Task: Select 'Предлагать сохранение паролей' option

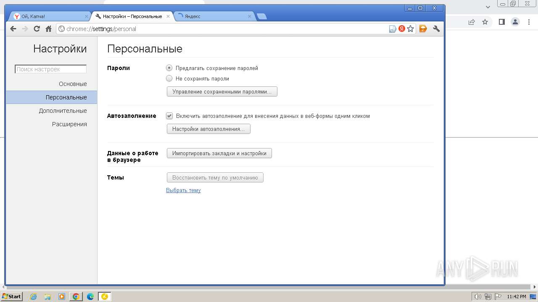Action: point(169,68)
